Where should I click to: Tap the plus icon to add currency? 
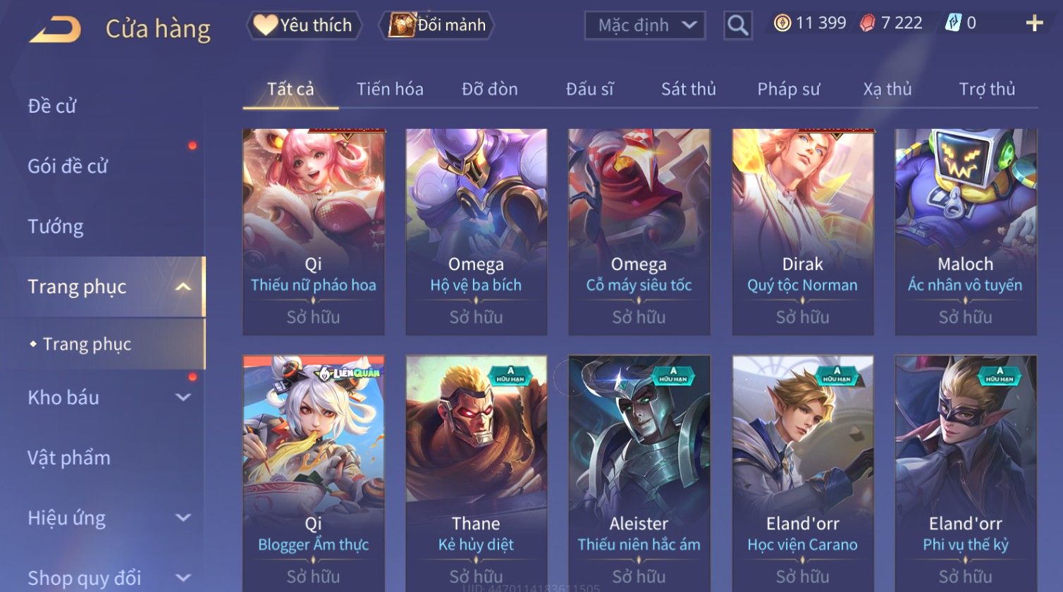(x=1034, y=24)
